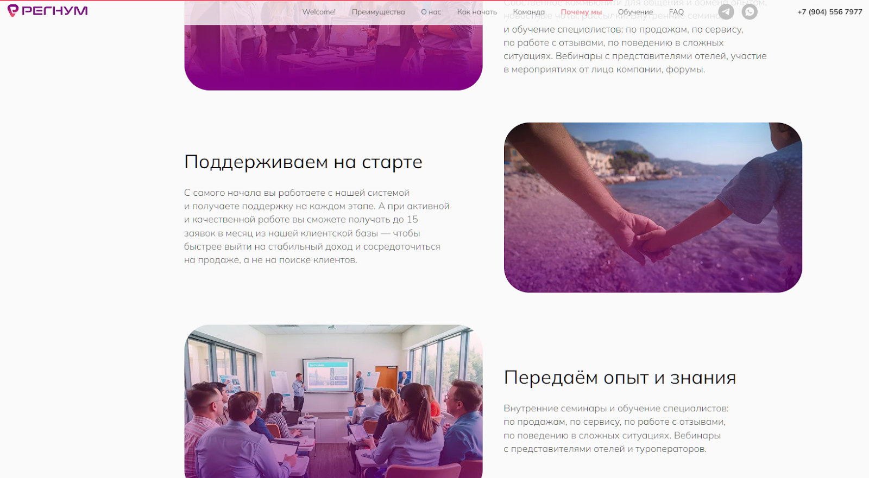Screen dimensions: 869x478
Task: Open the FAQ menu item
Action: pos(676,12)
